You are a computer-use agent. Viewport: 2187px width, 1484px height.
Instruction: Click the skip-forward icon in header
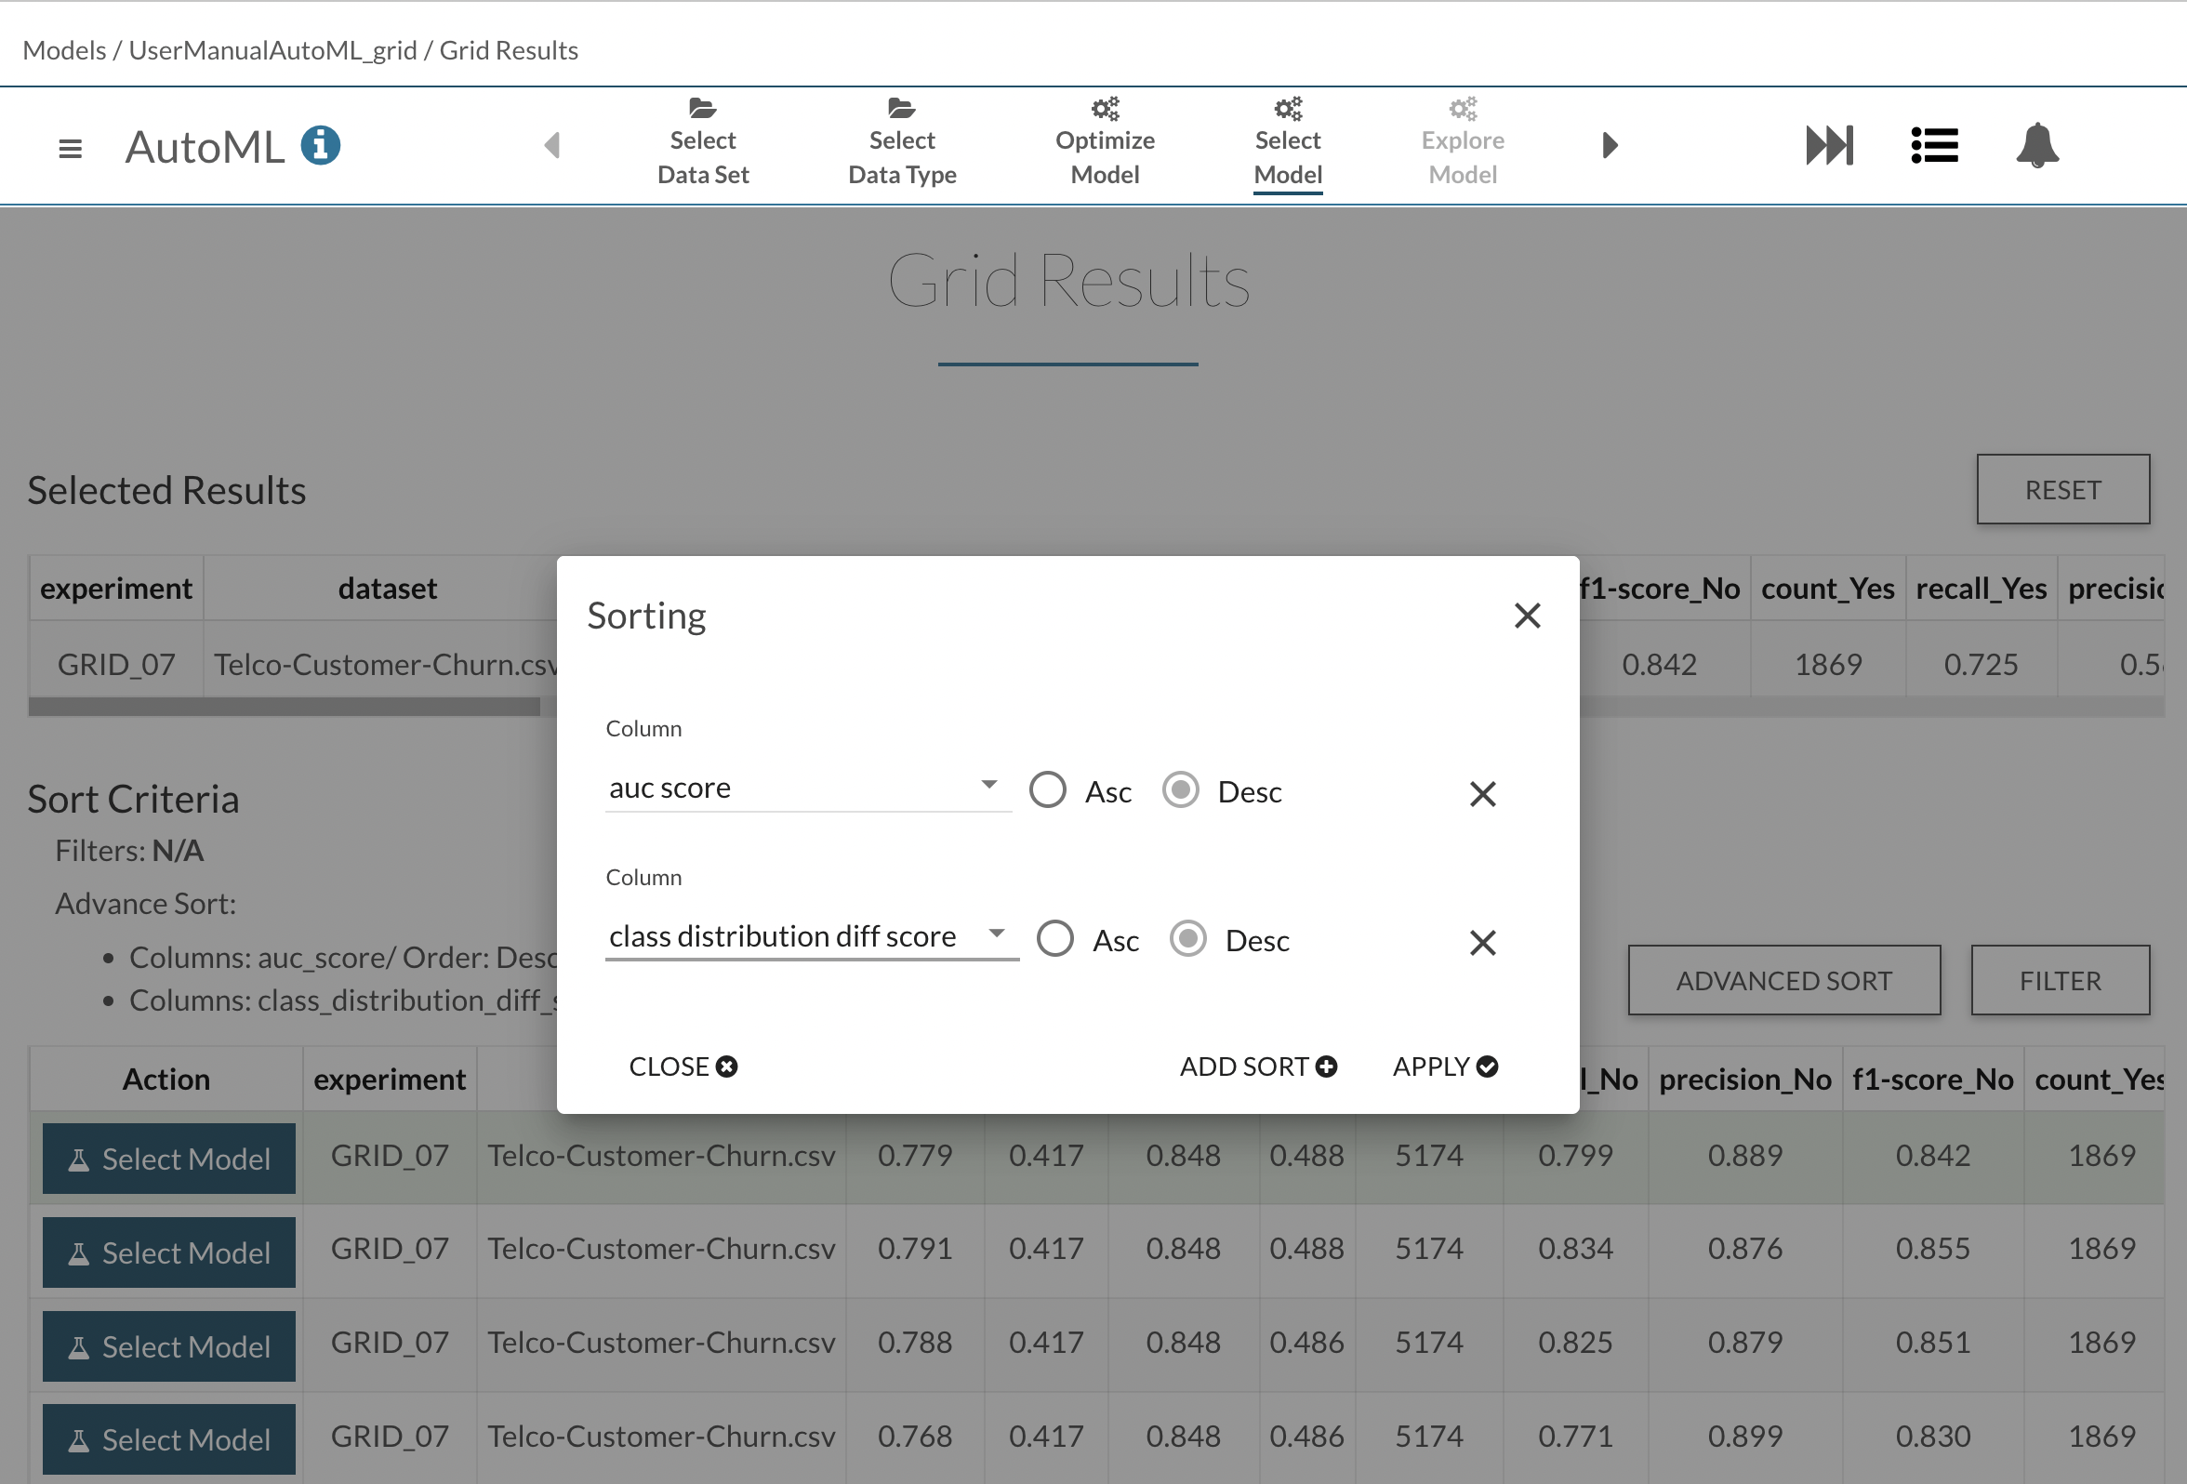point(1828,146)
